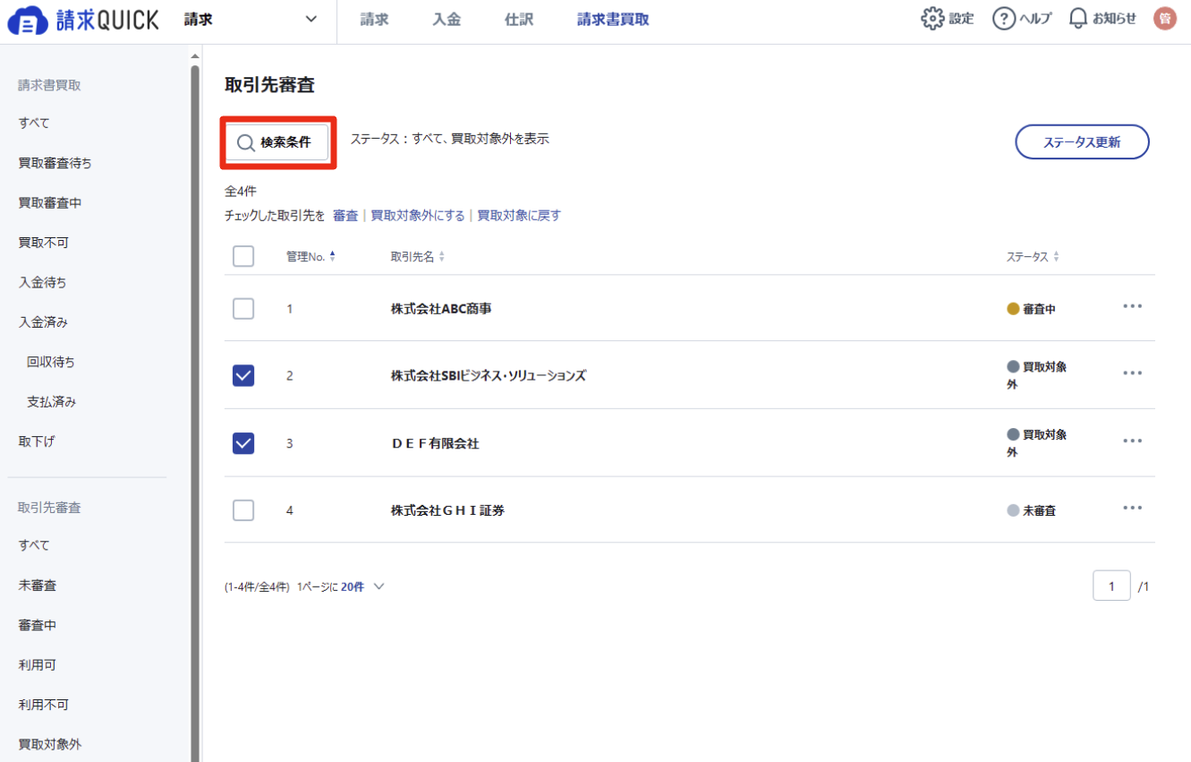Select 入金待ち in sidebar
The image size is (1191, 762).
[42, 283]
